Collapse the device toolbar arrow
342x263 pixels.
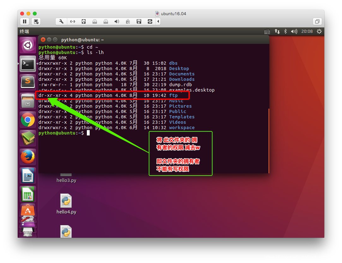[158, 21]
